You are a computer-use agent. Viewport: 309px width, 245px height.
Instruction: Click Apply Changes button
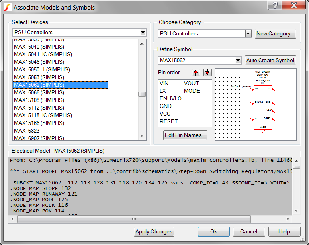pyautogui.click(x=154, y=231)
